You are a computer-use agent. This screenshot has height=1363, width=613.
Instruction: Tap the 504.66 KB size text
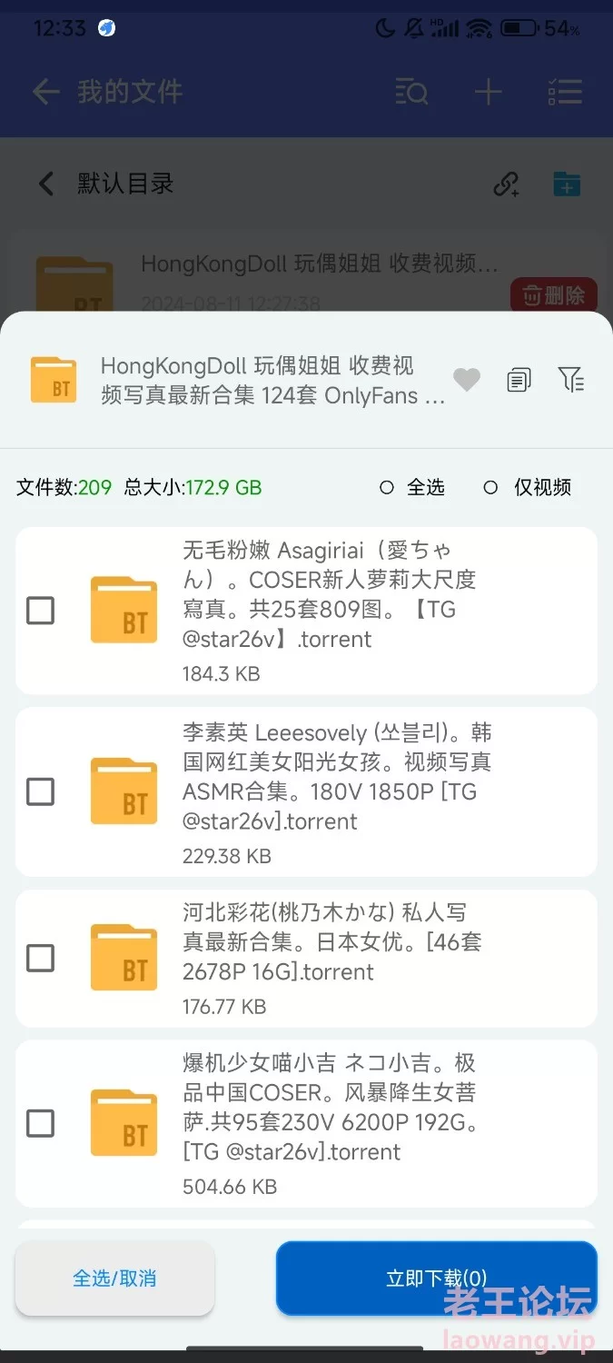230,1187
